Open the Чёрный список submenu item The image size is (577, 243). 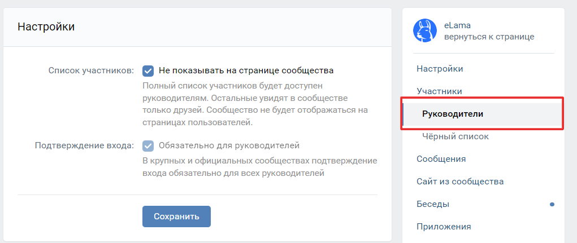[x=455, y=136]
